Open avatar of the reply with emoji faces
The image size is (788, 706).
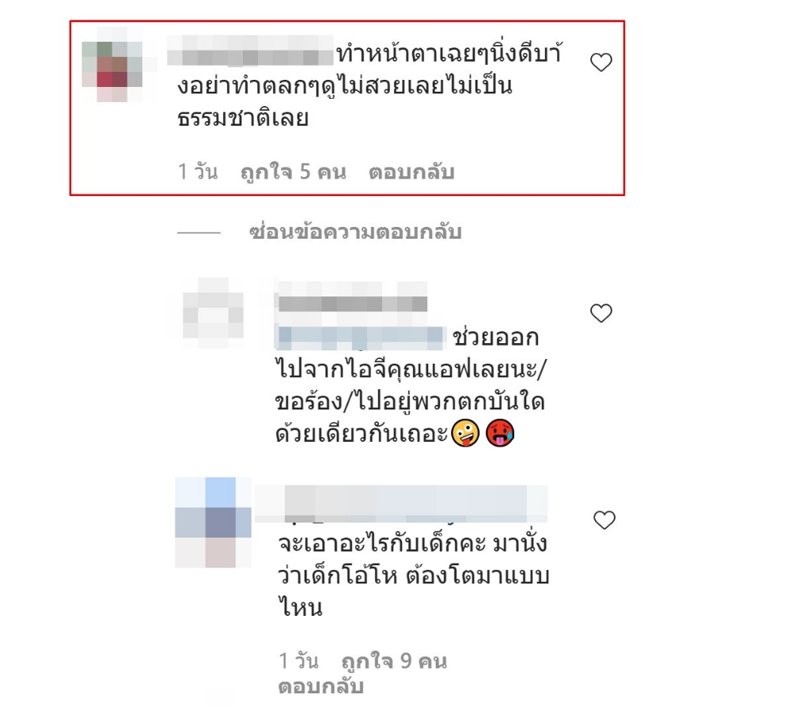tap(213, 314)
